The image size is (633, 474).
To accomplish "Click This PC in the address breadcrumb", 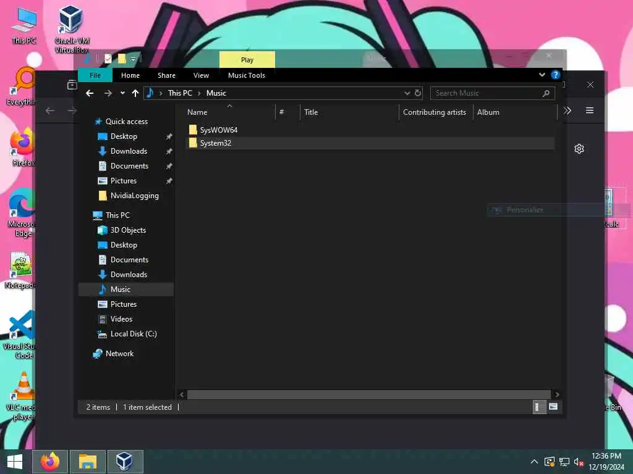I will 180,93.
